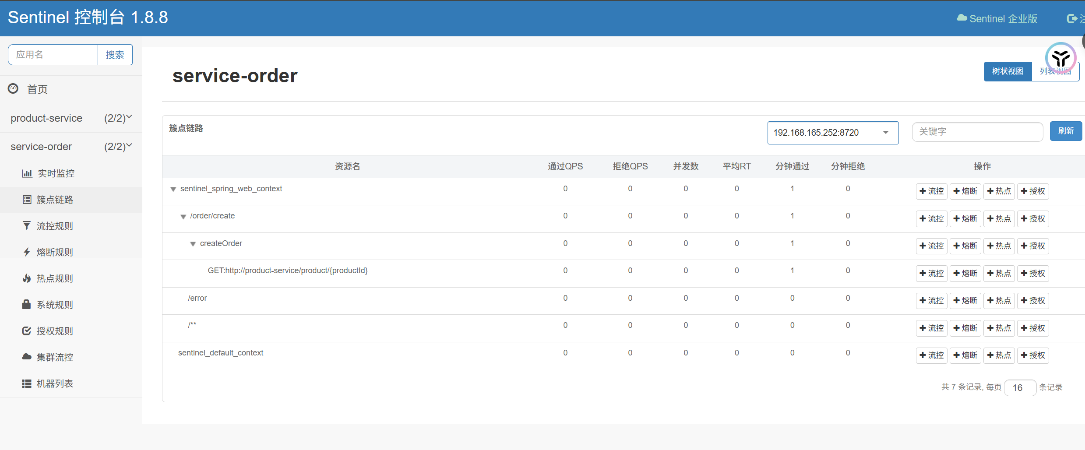Click the cloud icon for 集群流控
Screen dimensions: 1085x450
27,357
